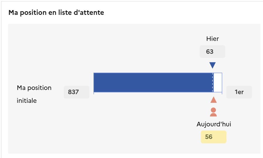Click the thin blue strip after the dashed line

click(x=213, y=82)
